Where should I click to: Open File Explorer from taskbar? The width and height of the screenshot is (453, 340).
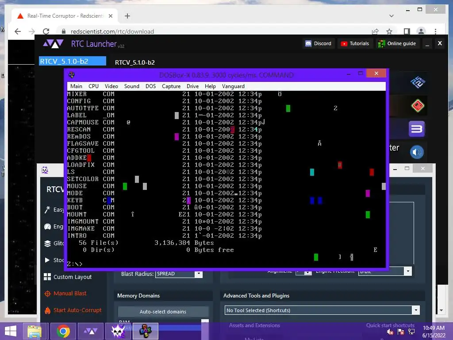(35, 331)
